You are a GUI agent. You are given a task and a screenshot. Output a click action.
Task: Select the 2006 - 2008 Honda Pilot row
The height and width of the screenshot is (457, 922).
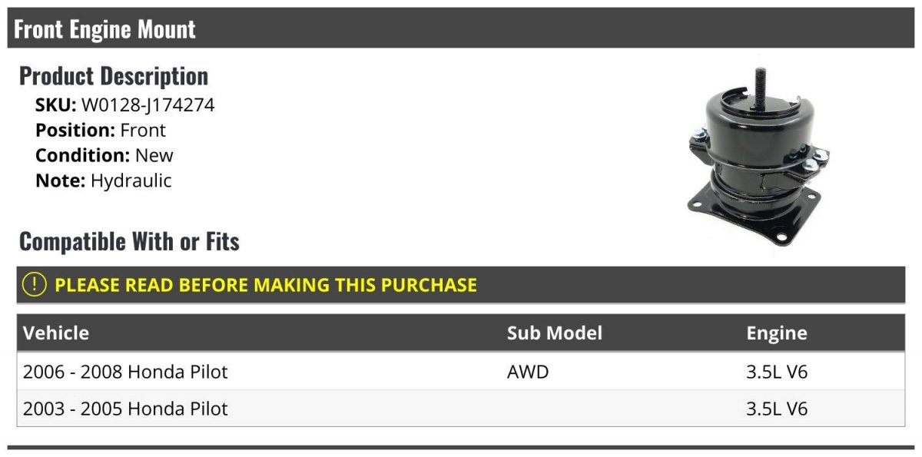pyautogui.click(x=126, y=372)
